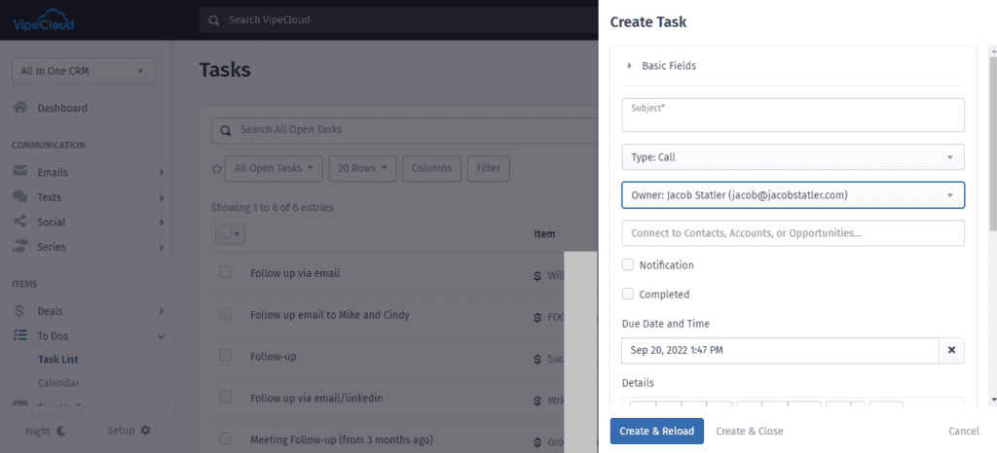Select Task List under To Dos
997x453 pixels.
pos(58,359)
